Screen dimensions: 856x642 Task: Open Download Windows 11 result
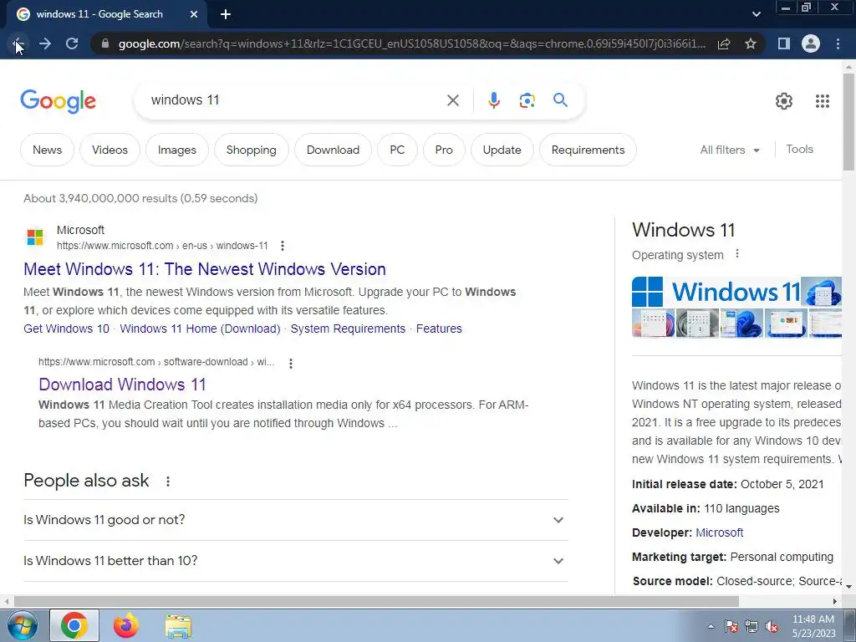click(122, 385)
